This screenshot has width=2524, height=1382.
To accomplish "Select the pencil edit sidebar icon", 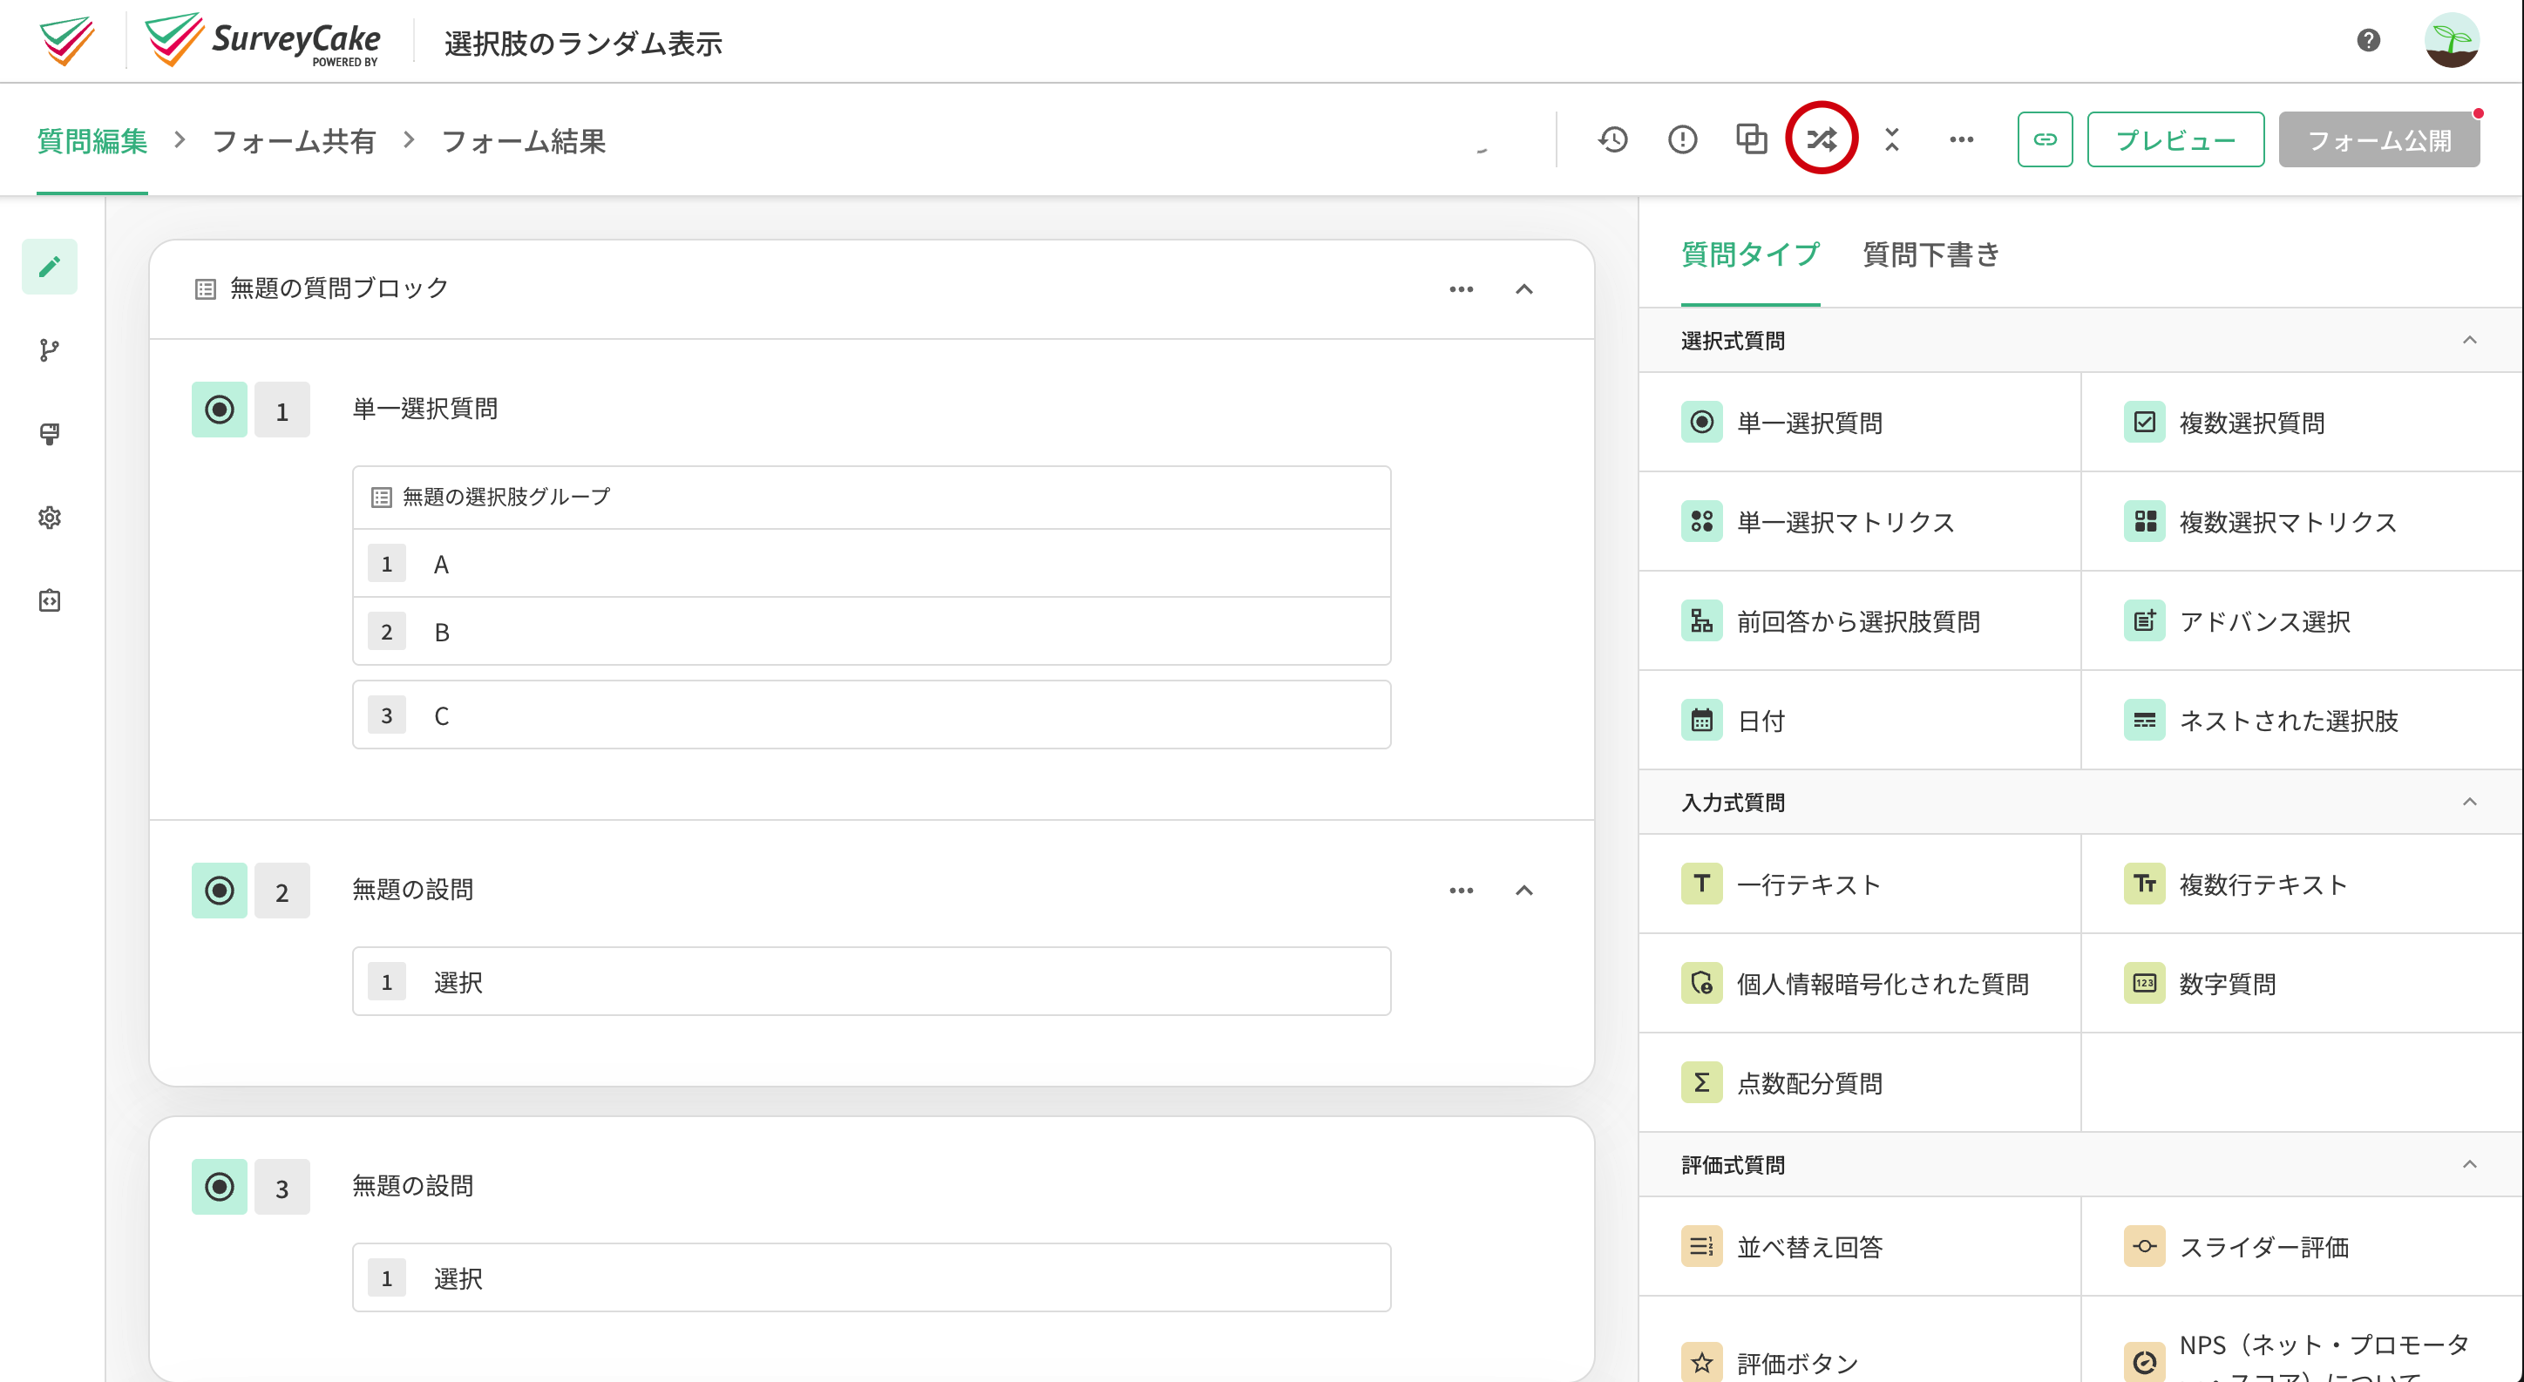I will coord(50,267).
